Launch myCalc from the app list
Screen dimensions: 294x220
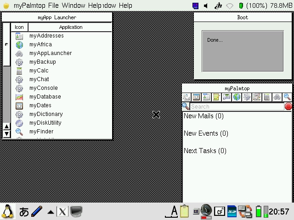(39, 71)
